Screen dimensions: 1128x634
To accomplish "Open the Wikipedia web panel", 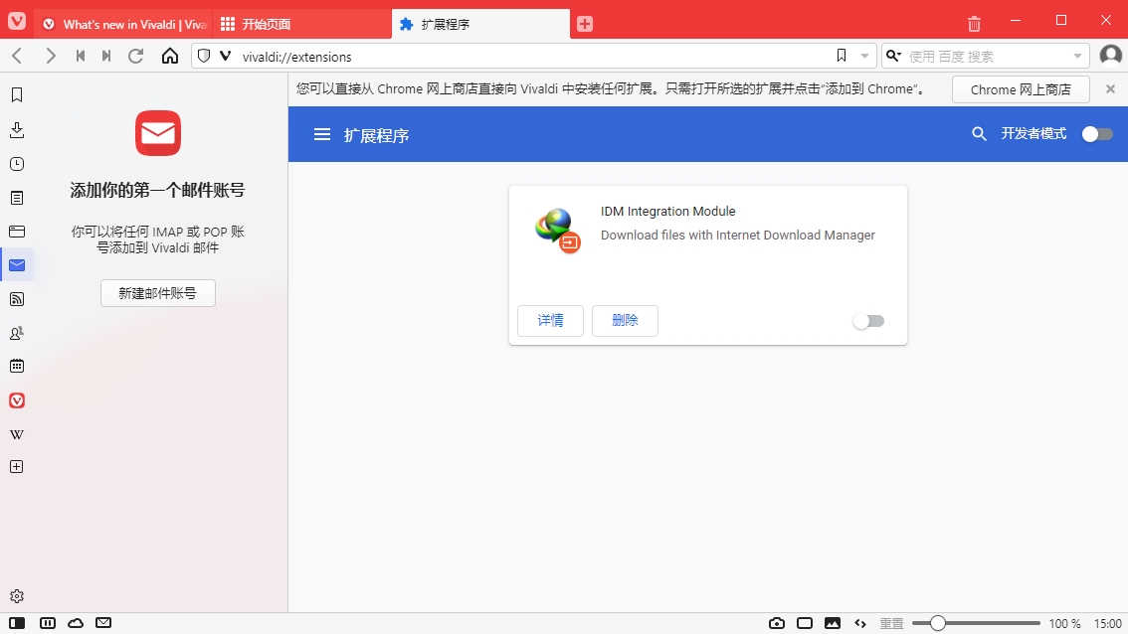I will click(16, 433).
